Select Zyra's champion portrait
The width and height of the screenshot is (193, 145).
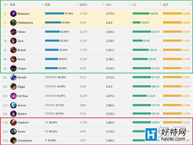coord(13,41)
